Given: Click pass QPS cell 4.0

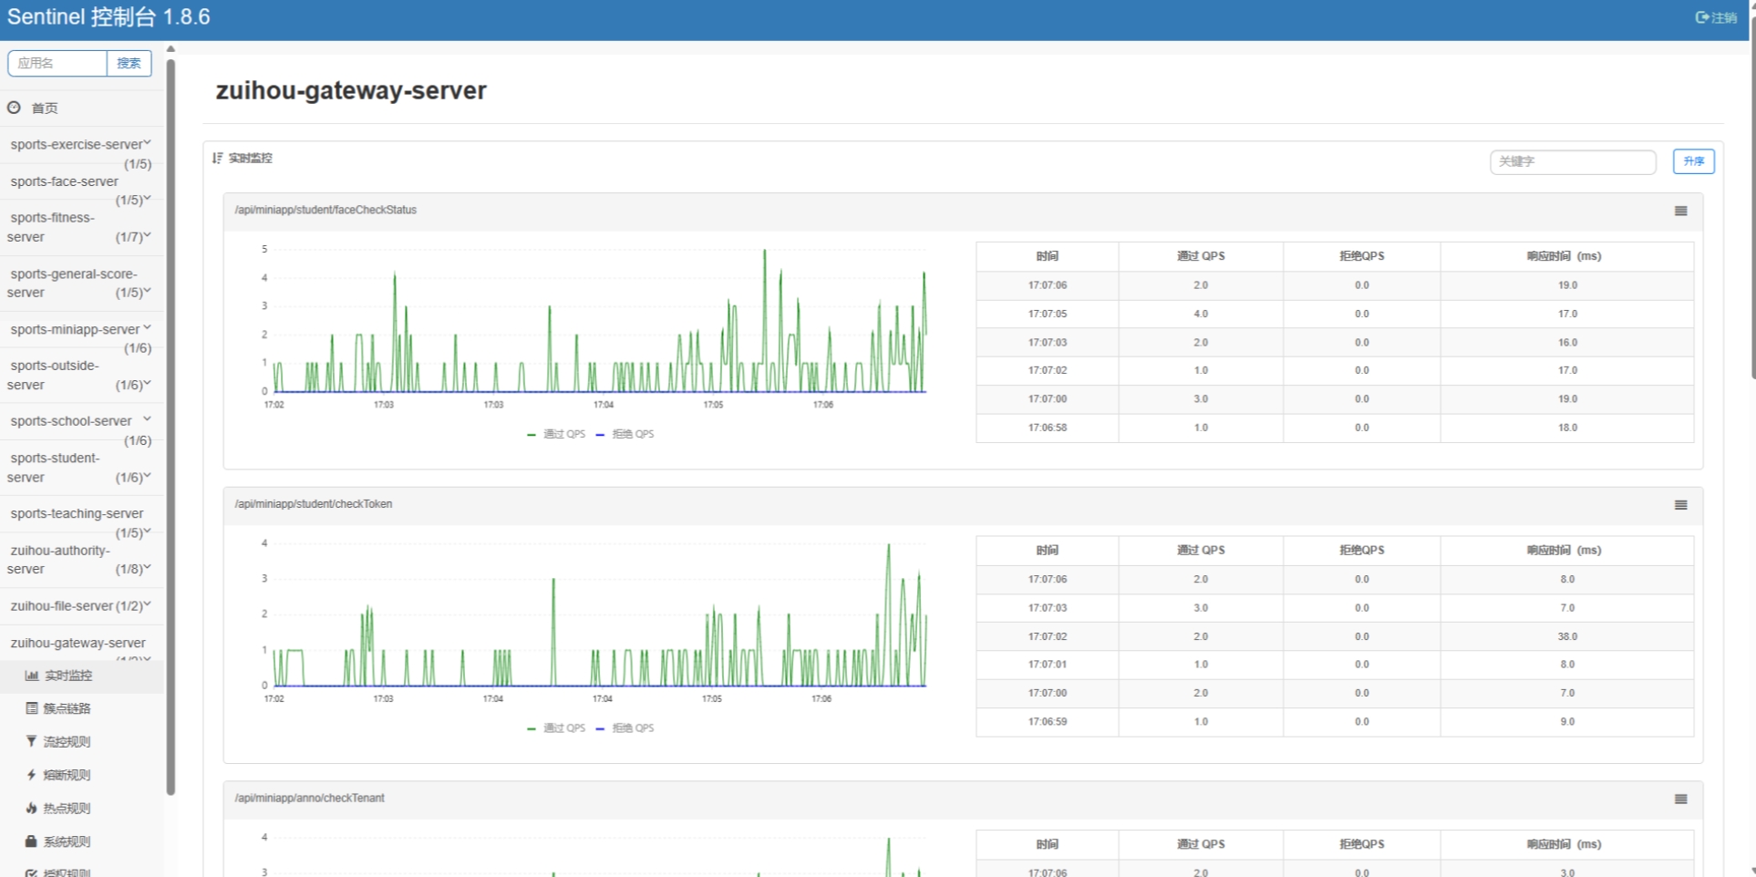Looking at the screenshot, I should click(x=1201, y=314).
